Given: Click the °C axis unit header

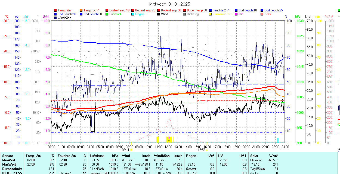Looking at the screenshot, I should click(7, 17).
